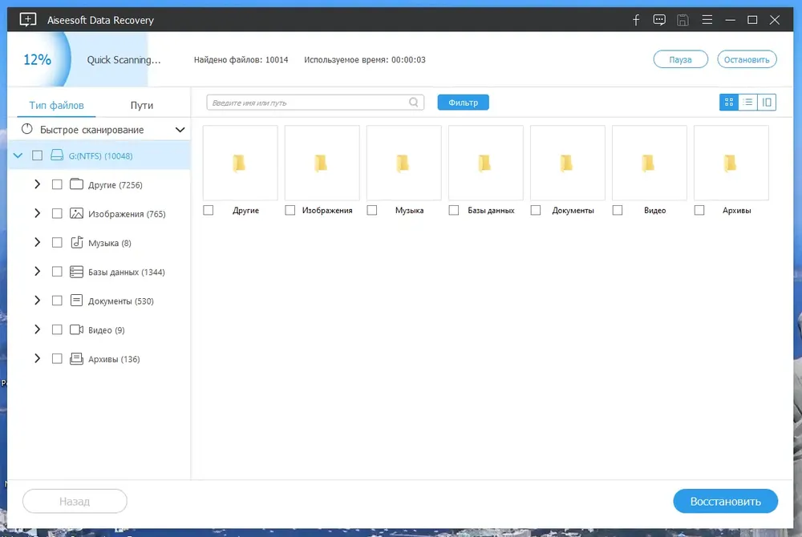Tick checkbox under Музыка folder thumbnail
Viewport: 802px width, 537px height.
(372, 210)
